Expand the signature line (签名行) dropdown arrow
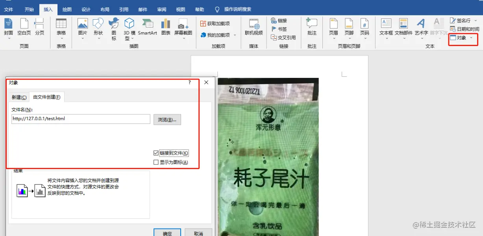The width and height of the screenshot is (483, 236). click(476, 20)
